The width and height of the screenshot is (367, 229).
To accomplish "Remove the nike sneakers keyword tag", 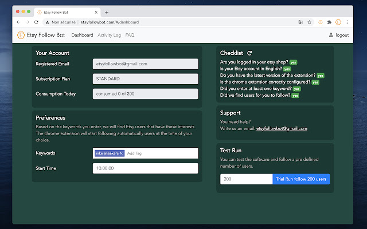I will coord(121,153).
